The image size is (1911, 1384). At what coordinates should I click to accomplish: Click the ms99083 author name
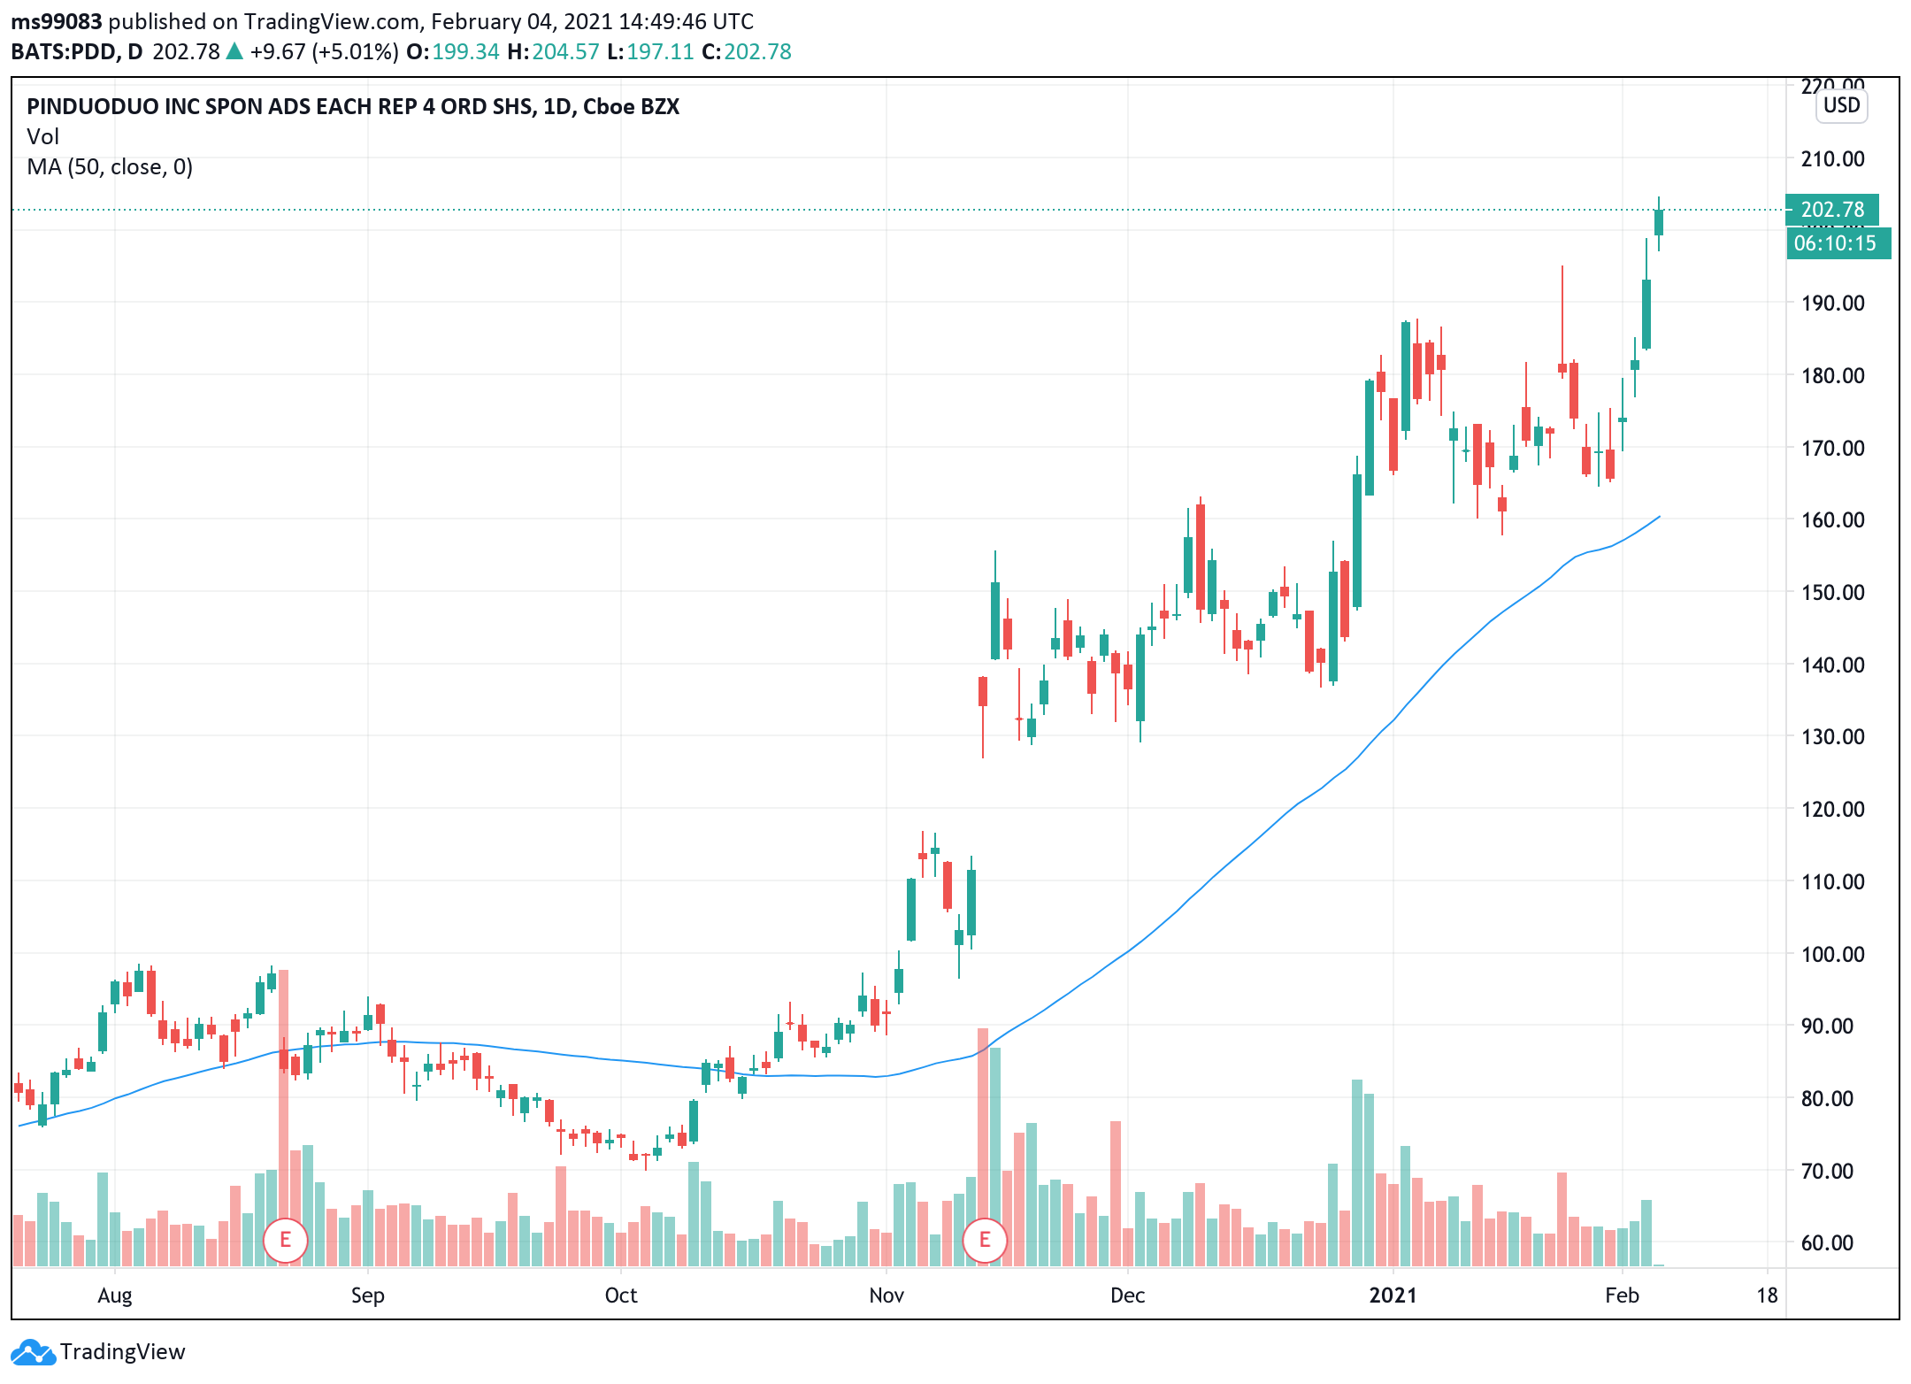[x=57, y=21]
